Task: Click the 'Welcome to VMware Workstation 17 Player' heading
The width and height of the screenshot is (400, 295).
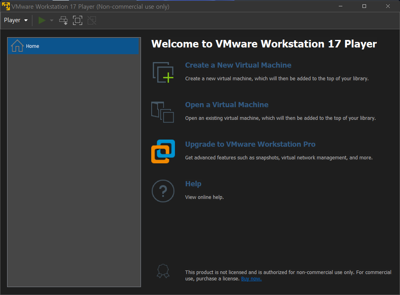Action: pos(264,44)
